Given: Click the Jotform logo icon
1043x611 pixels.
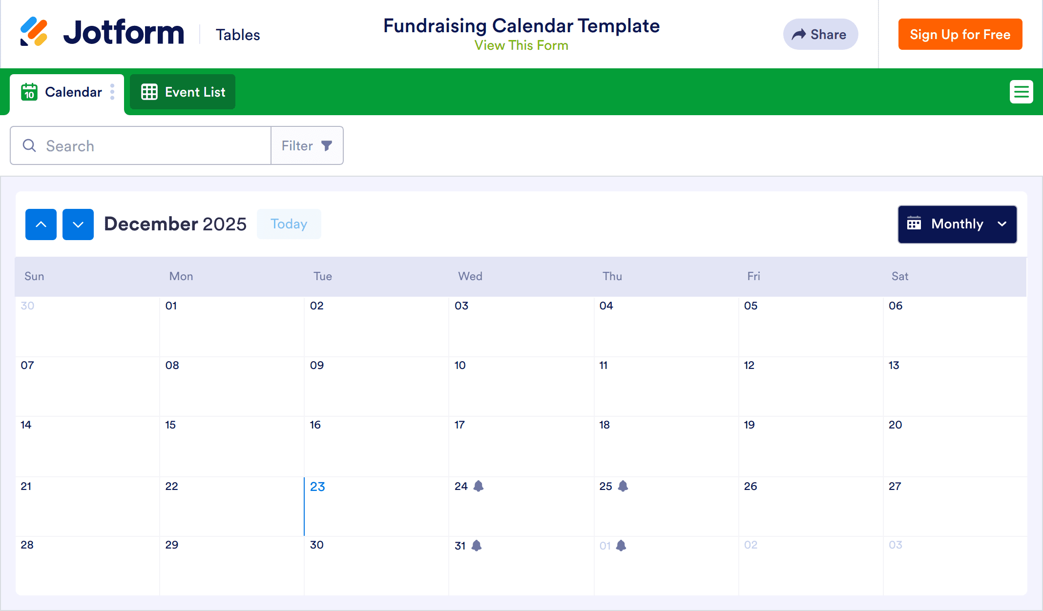Looking at the screenshot, I should [34, 32].
